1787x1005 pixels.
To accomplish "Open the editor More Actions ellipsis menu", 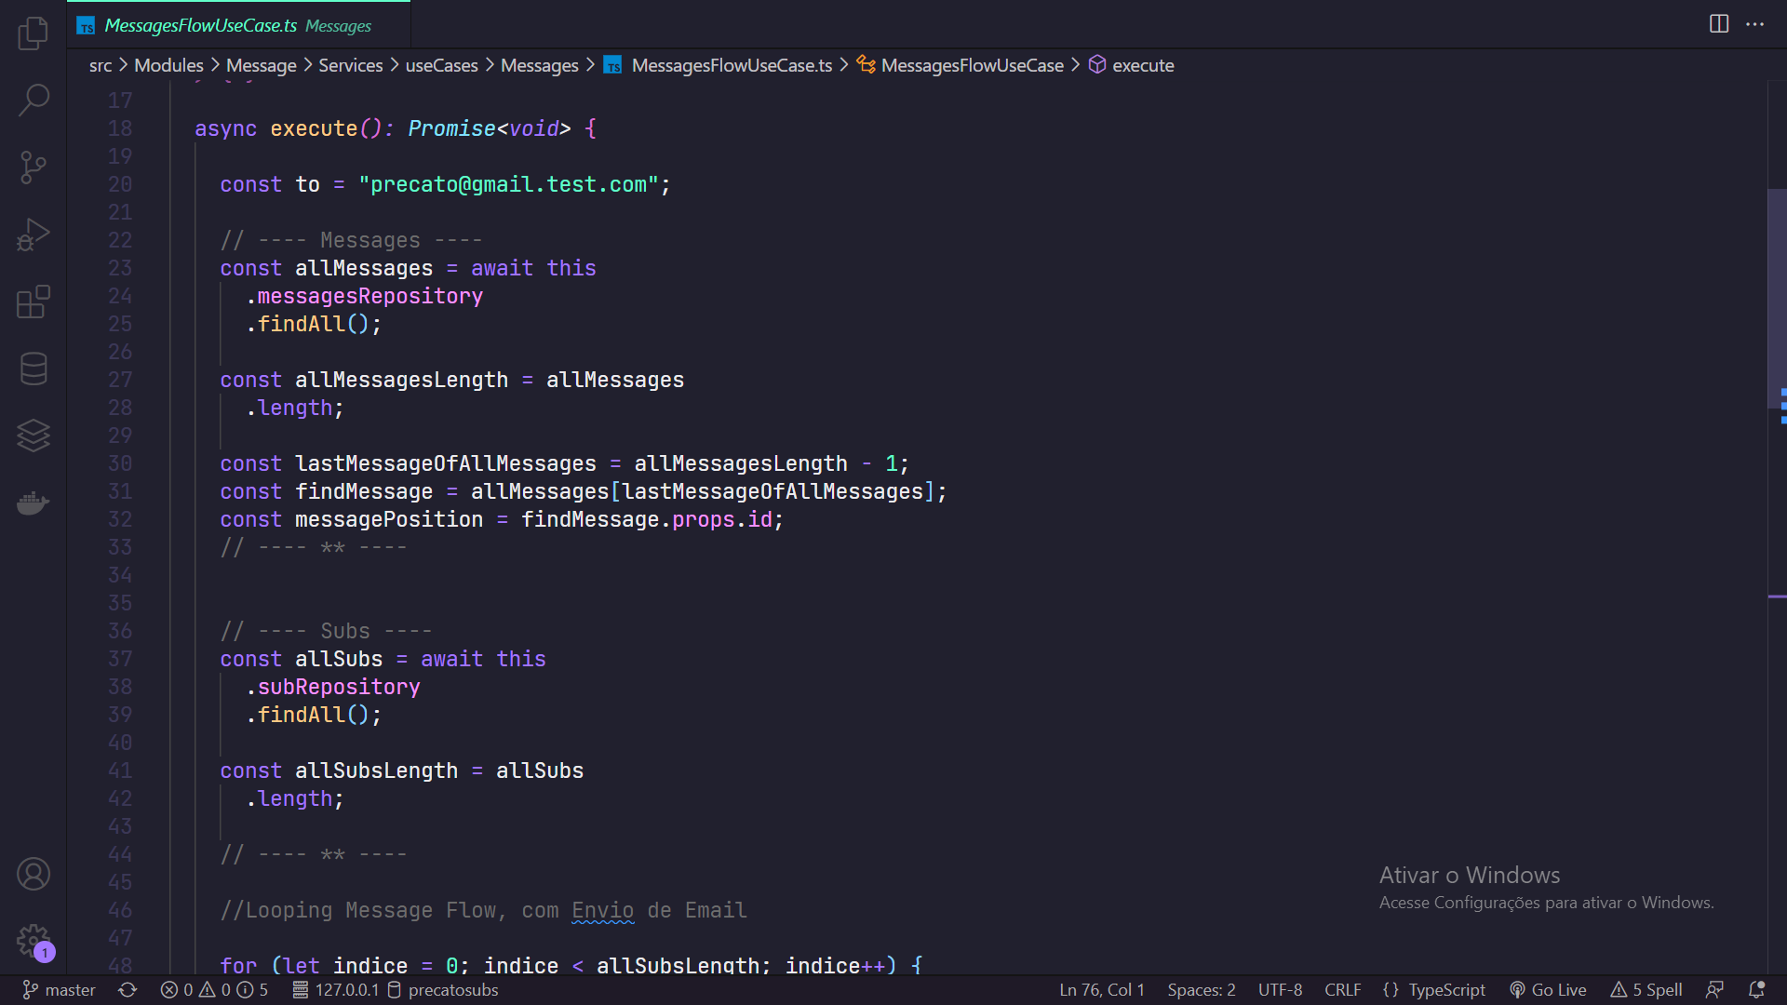I will [1754, 24].
